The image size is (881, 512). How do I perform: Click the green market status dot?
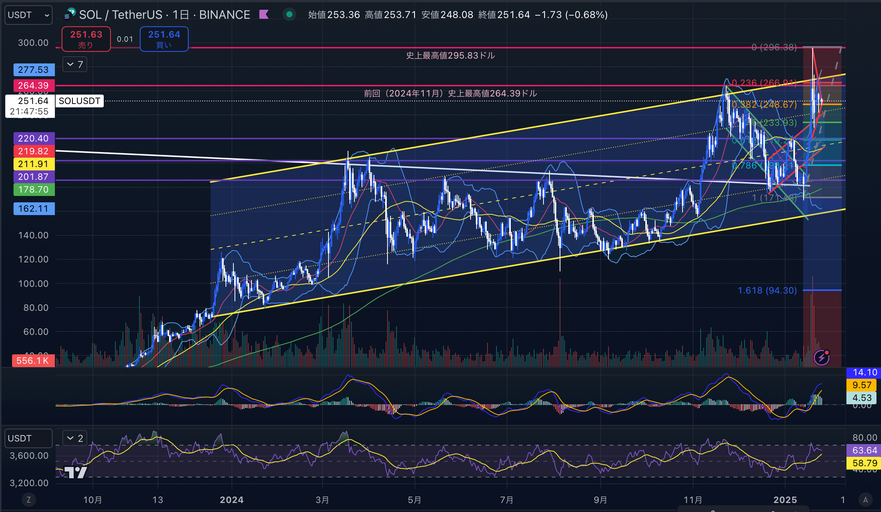[x=289, y=15]
